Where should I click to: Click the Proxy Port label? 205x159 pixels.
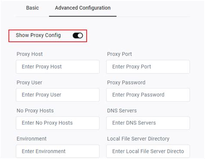click(119, 54)
